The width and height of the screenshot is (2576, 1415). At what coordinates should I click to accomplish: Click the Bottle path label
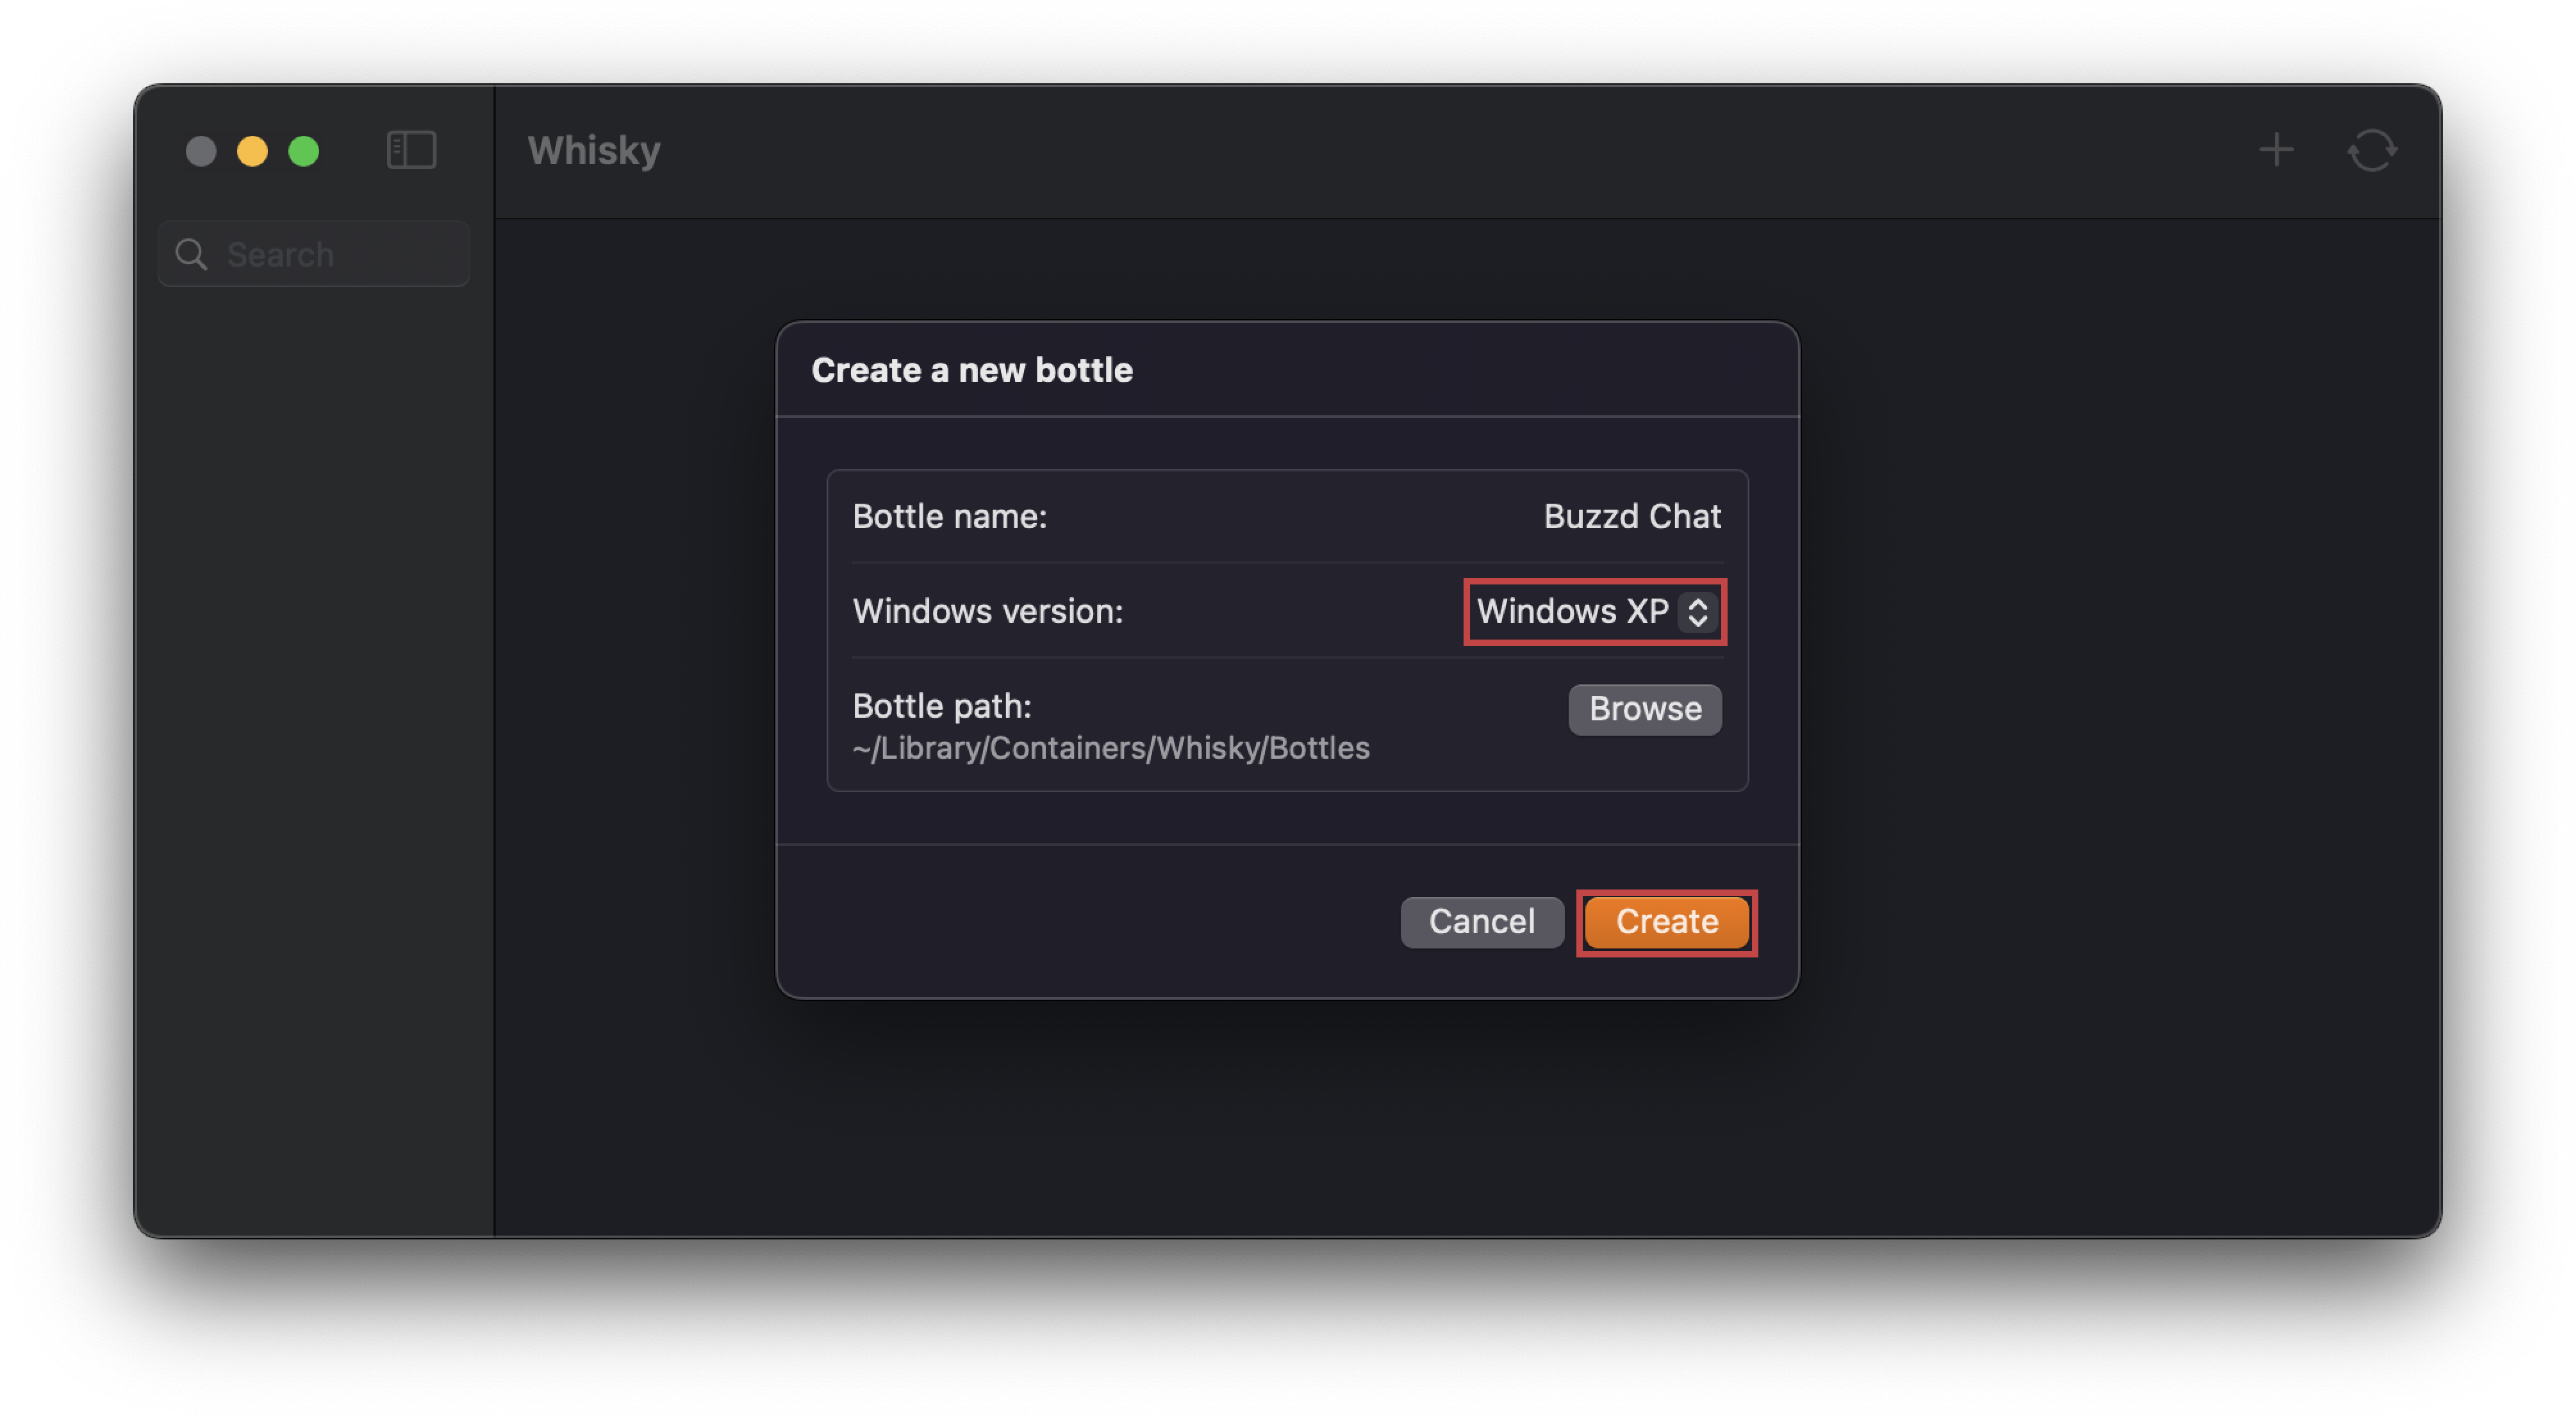[941, 706]
